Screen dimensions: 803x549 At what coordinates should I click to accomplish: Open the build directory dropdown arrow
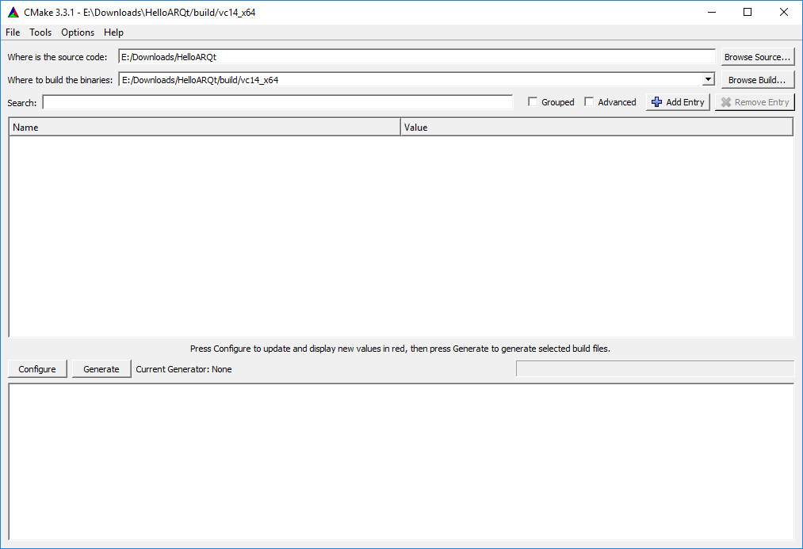pyautogui.click(x=708, y=79)
